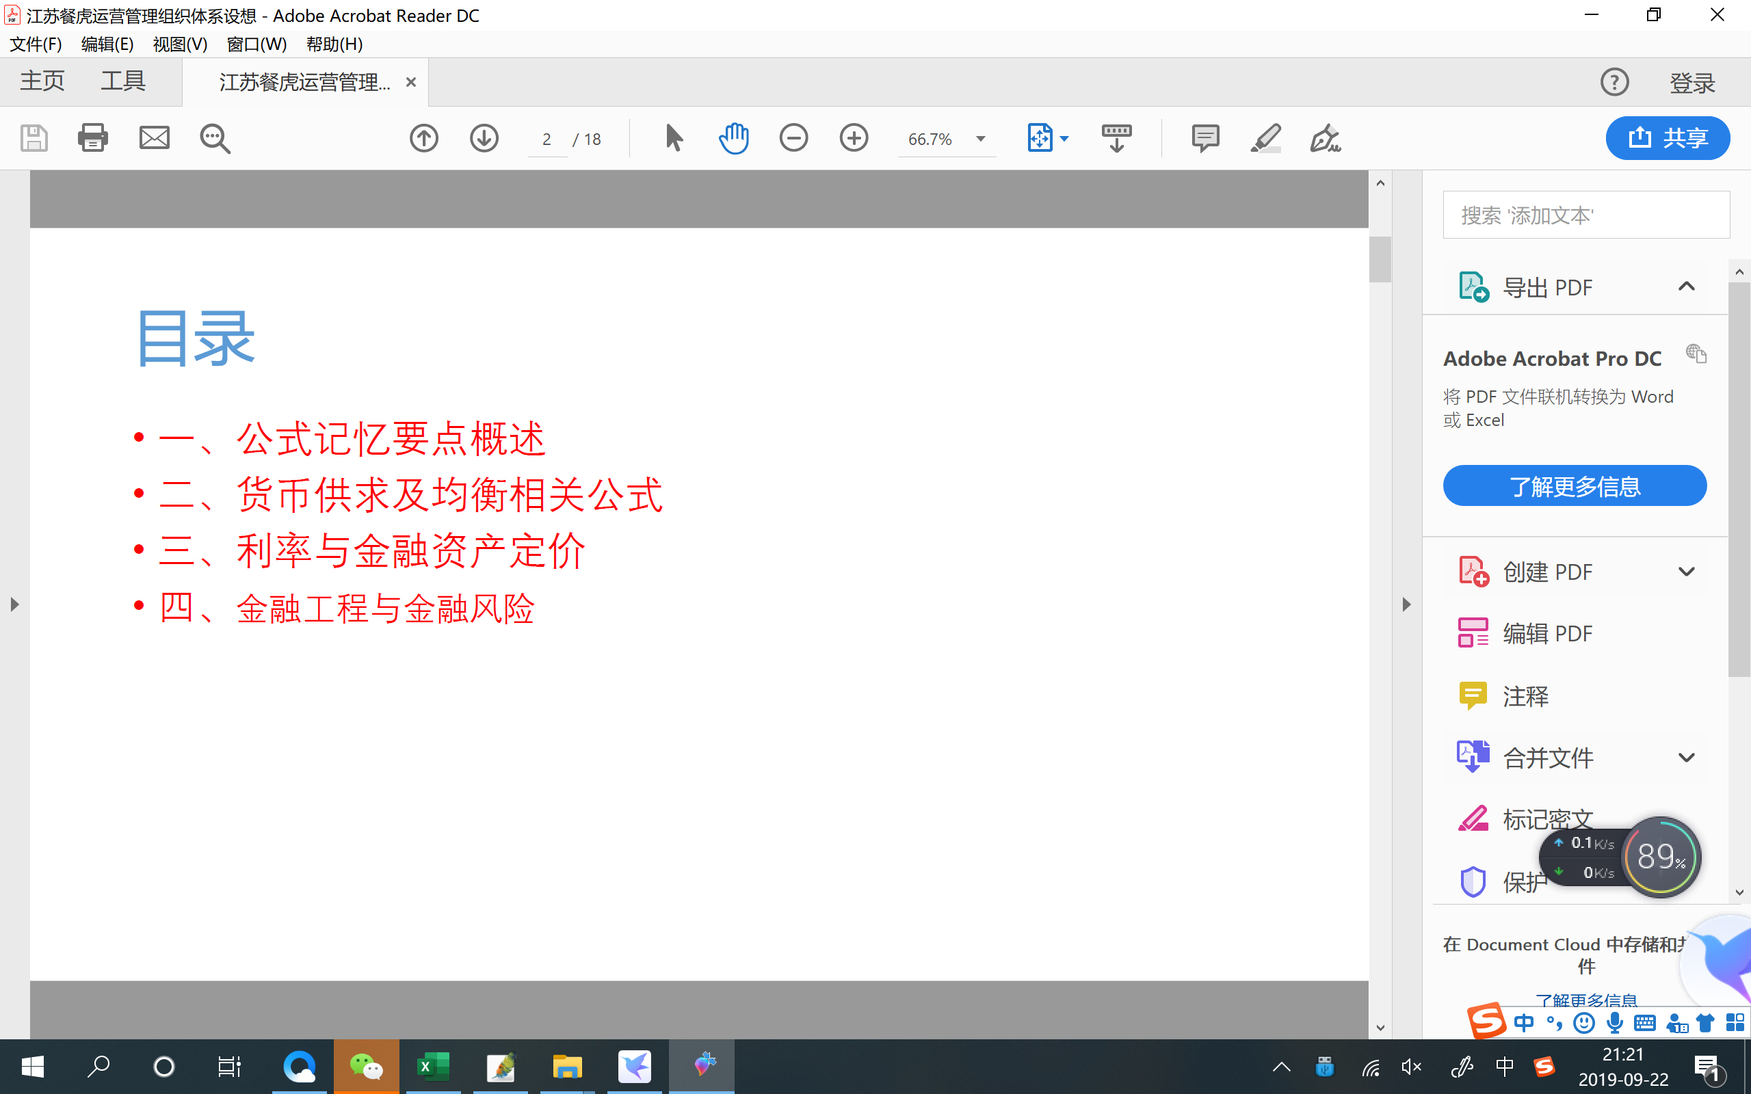
Task: Collapse the 导出 PDF section
Action: [1686, 286]
